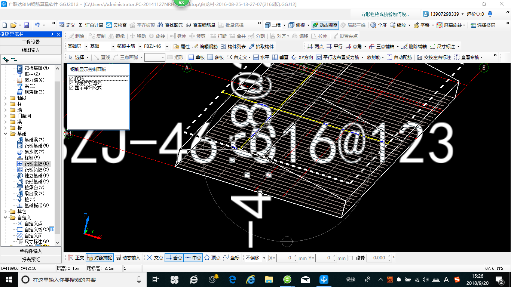Click 设置夹点 set grip button
Image resolution: width=511 pixels, height=287 pixels.
pos(345,36)
